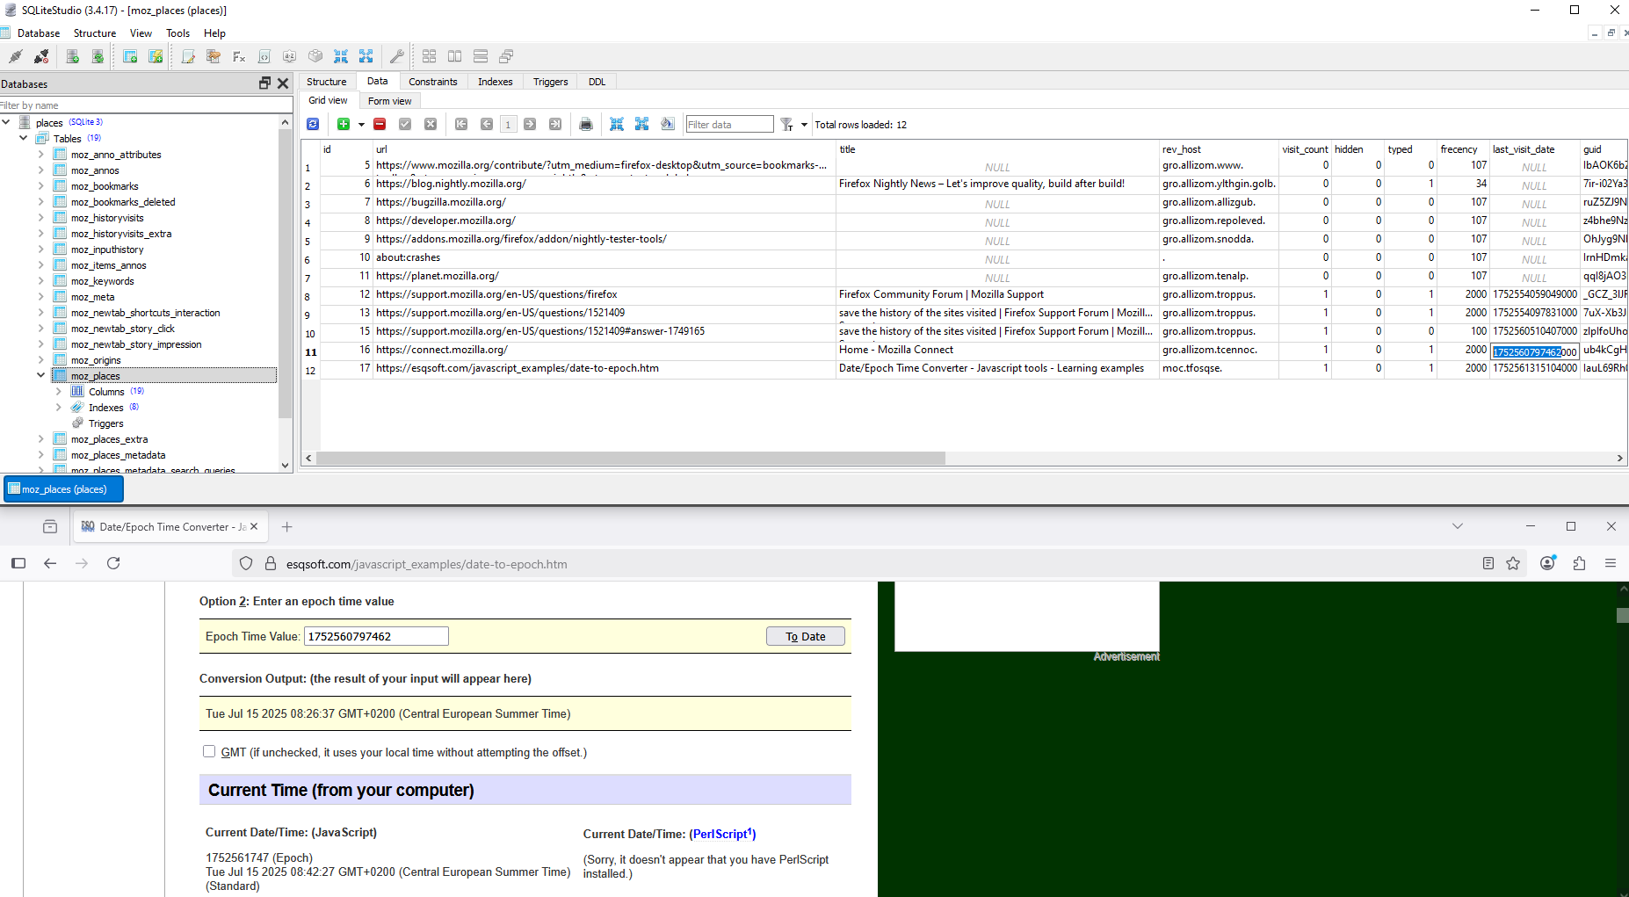Click the last_visit_date column header
1629x897 pixels.
pos(1534,149)
